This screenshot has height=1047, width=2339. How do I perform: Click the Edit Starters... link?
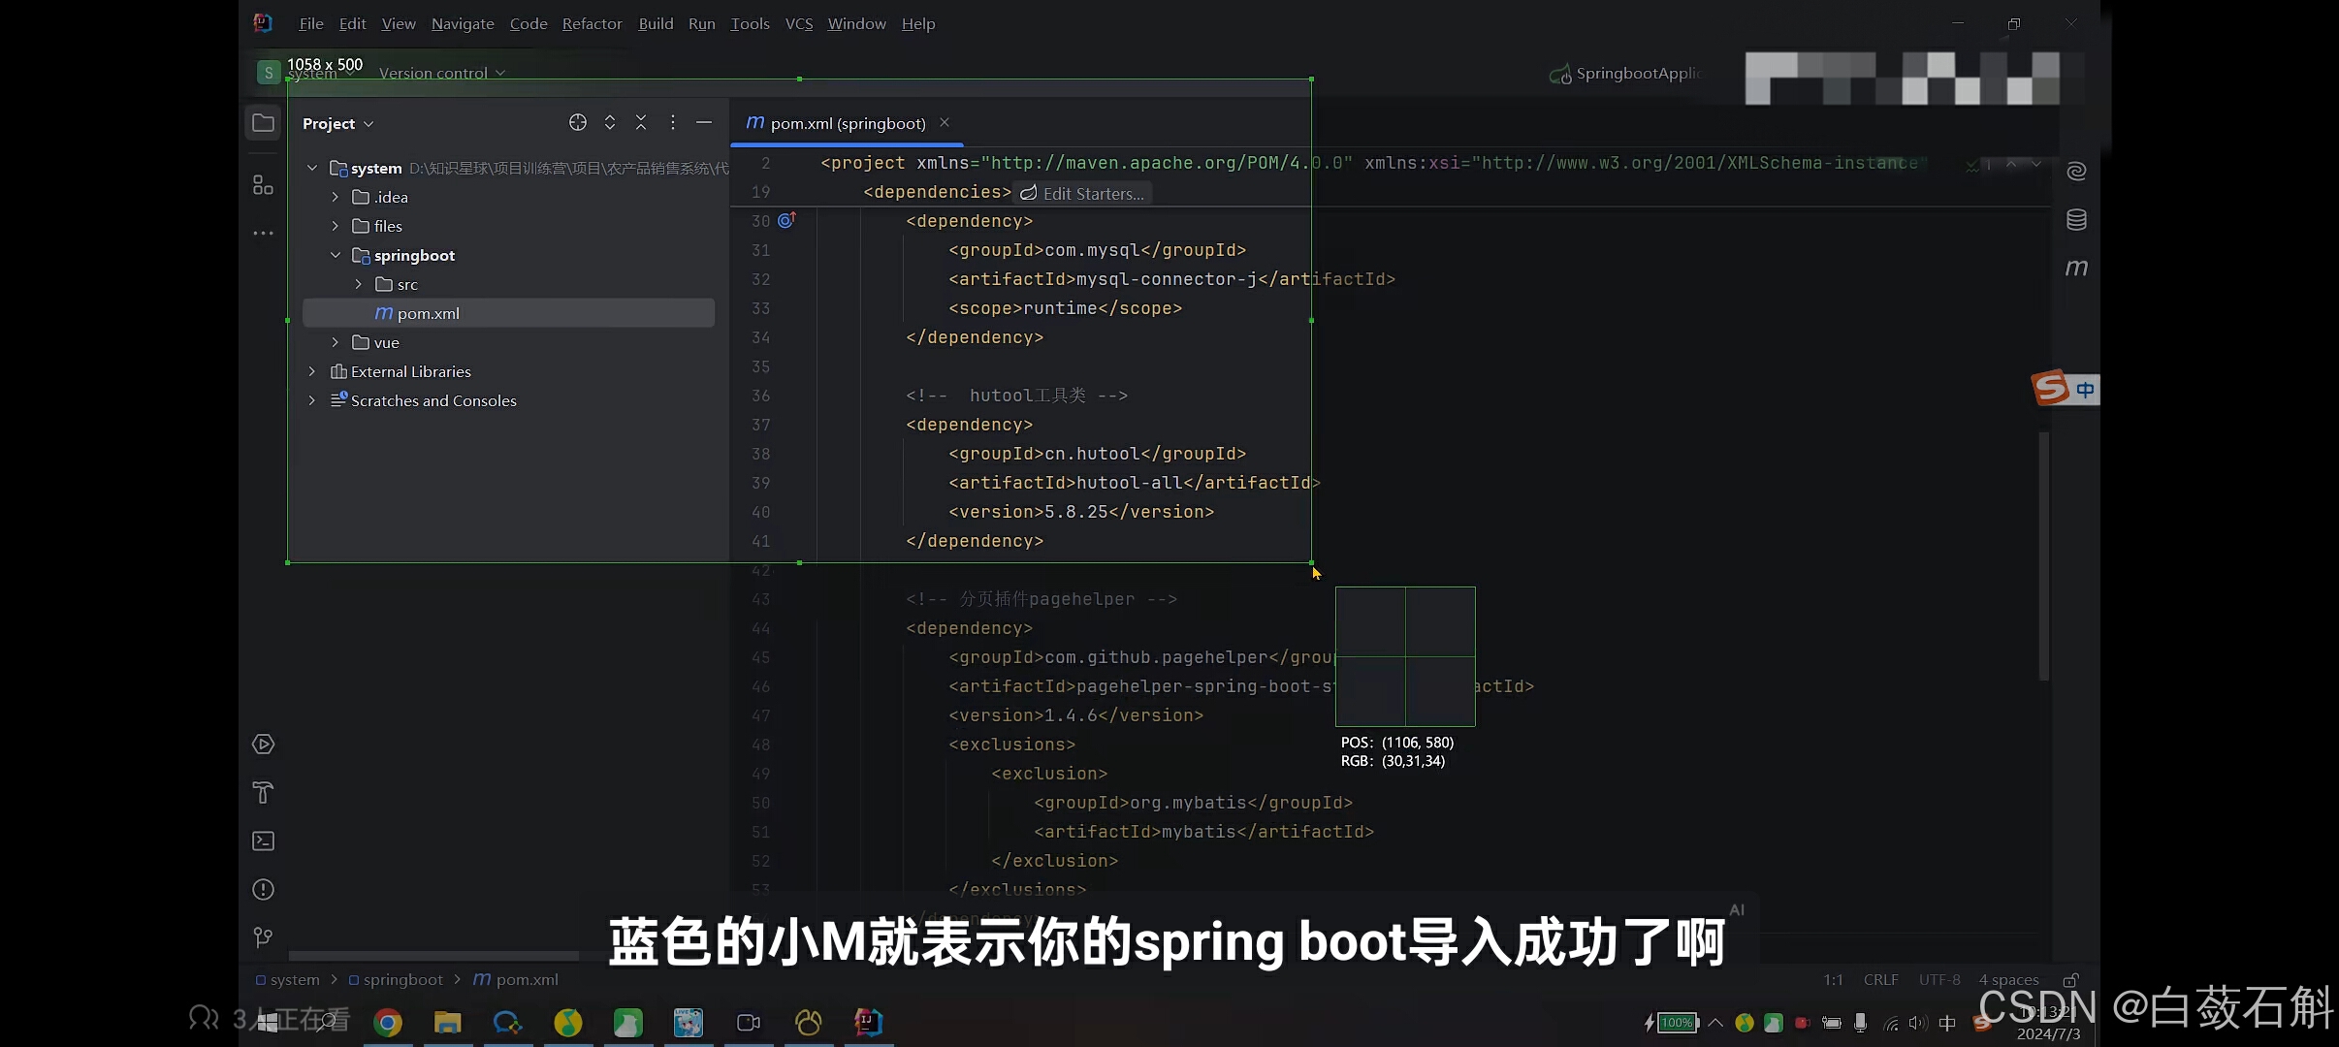pos(1083,193)
